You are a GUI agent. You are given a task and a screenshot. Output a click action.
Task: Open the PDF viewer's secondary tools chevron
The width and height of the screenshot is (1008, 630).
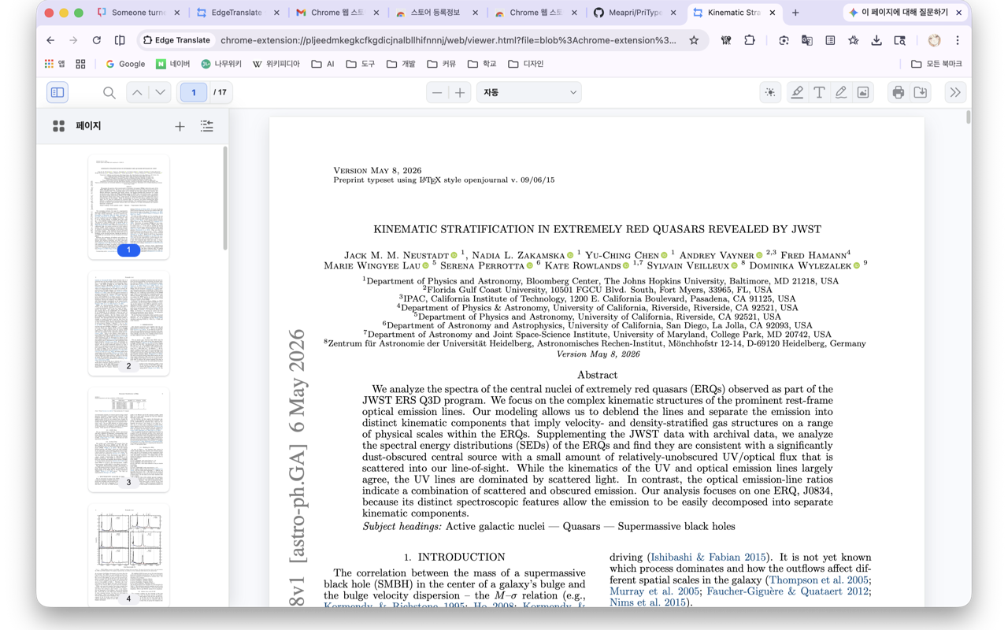click(x=955, y=93)
